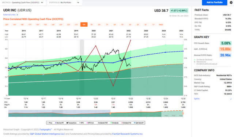This screenshot has height=137, width=234.
Task: Click the External Links arrow icon
Action: pos(17,15)
